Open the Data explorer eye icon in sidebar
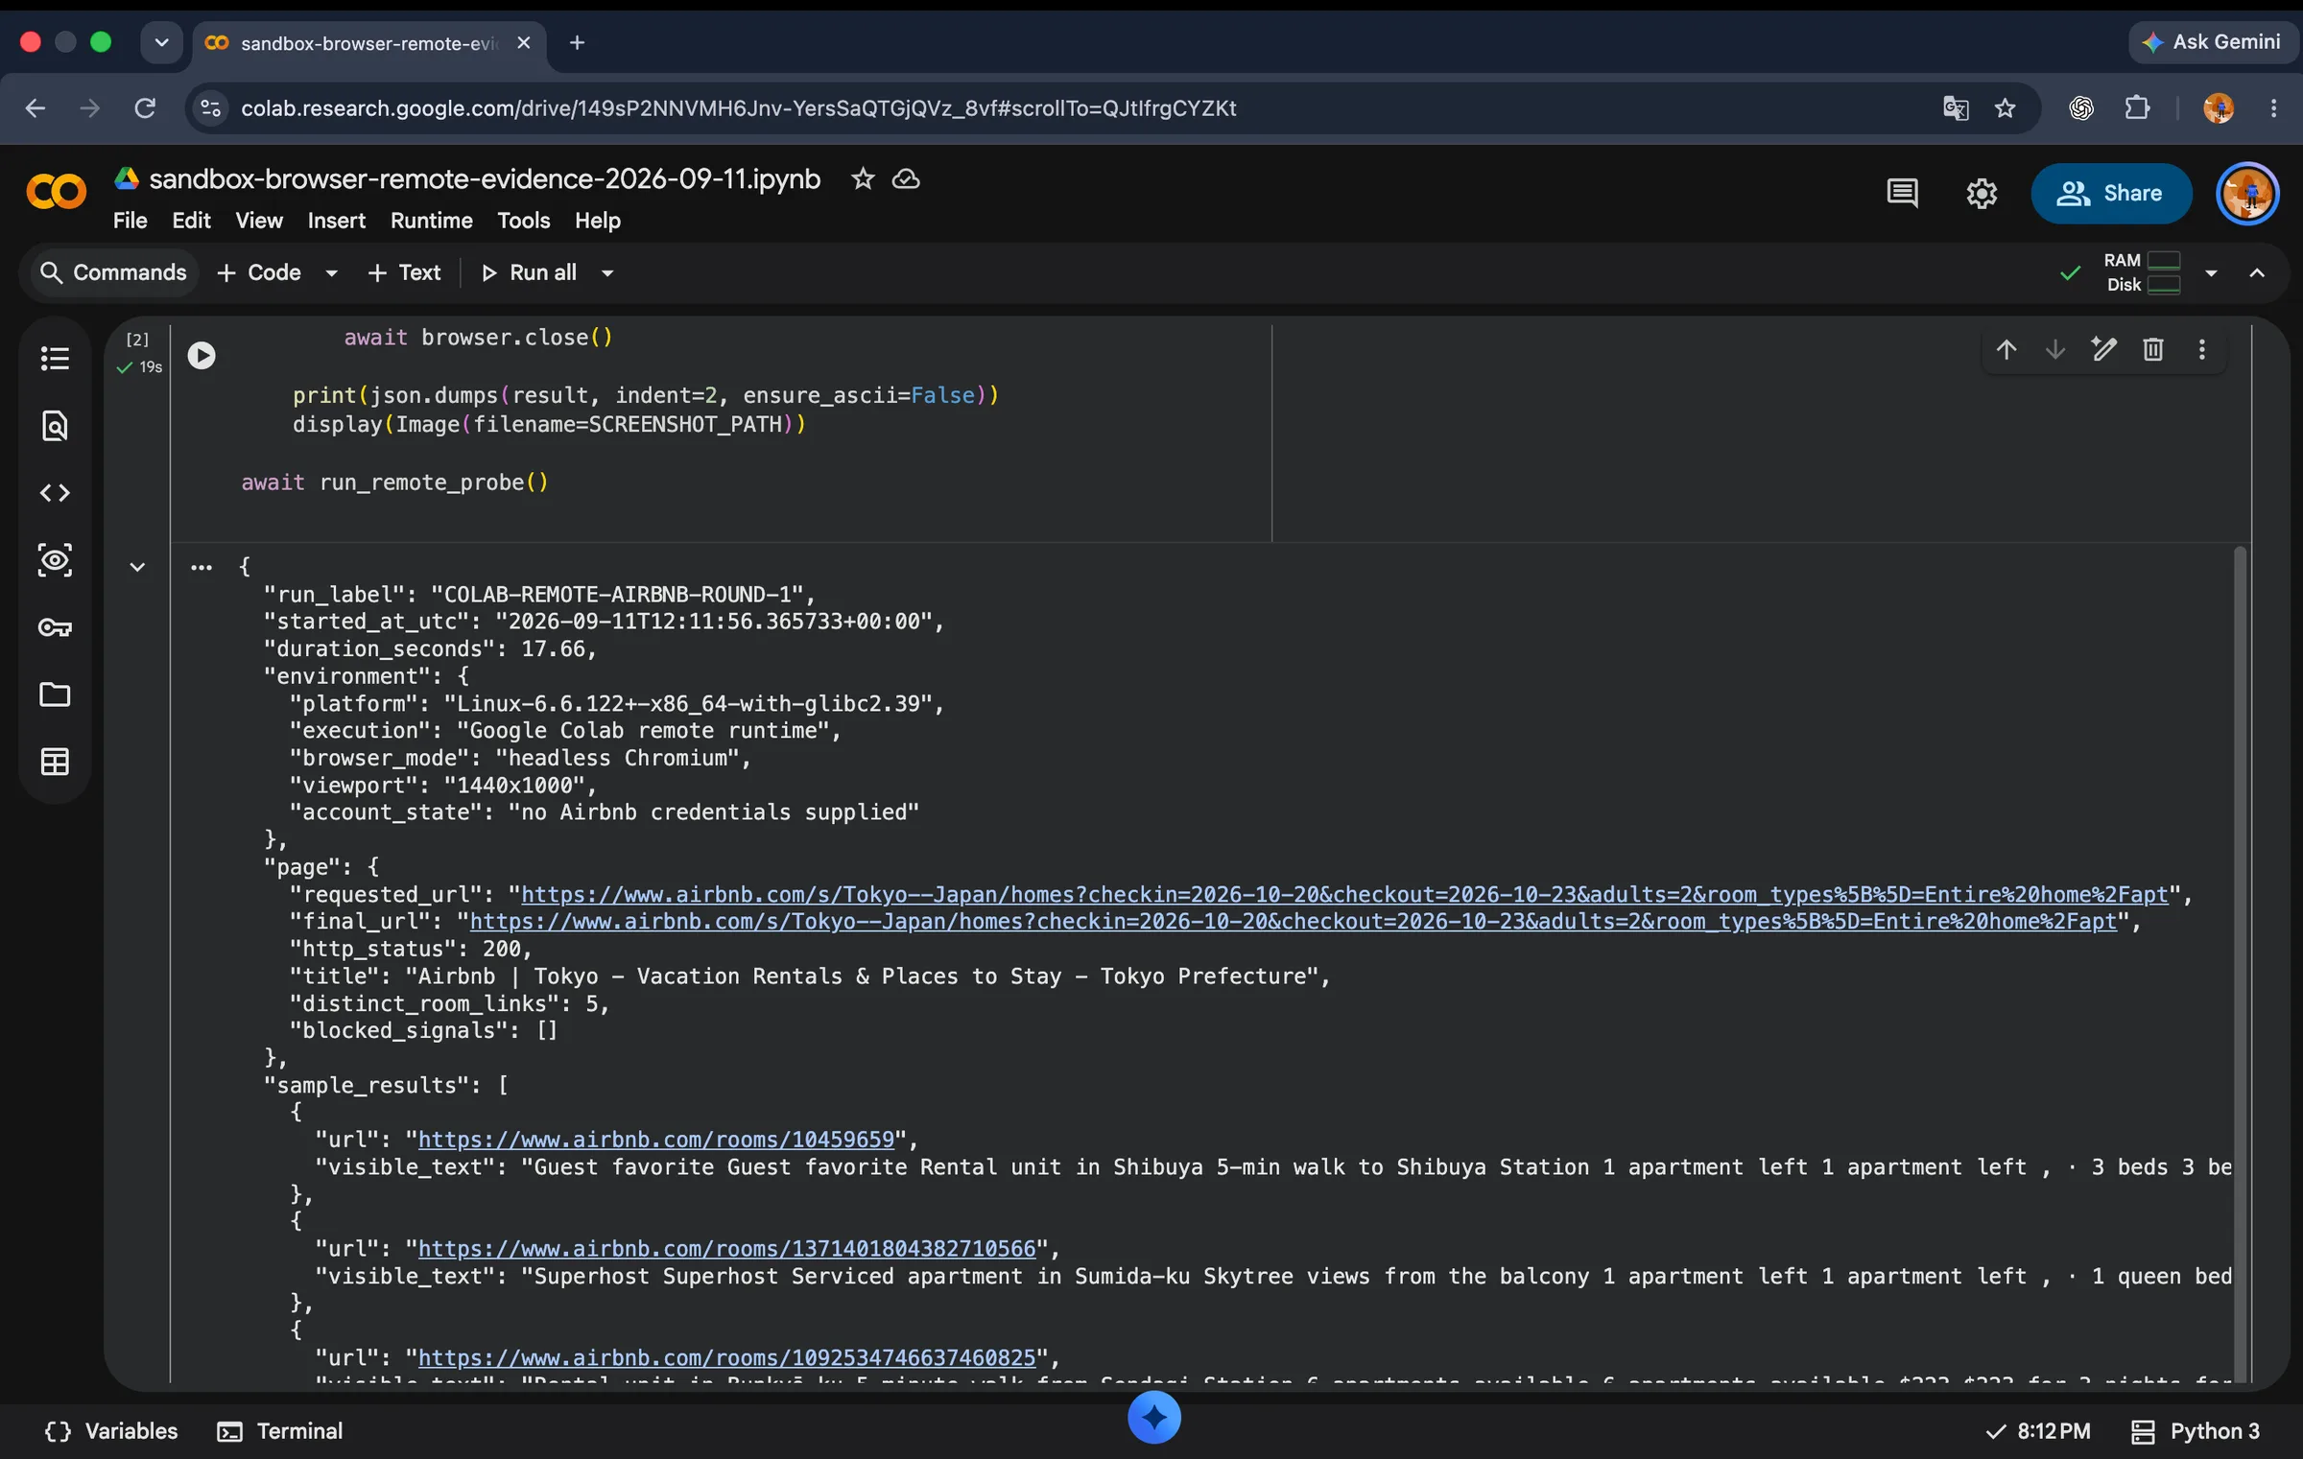 (x=55, y=560)
